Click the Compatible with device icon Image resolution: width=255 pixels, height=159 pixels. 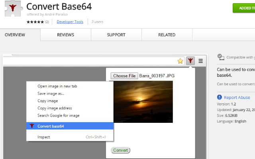tap(221, 57)
